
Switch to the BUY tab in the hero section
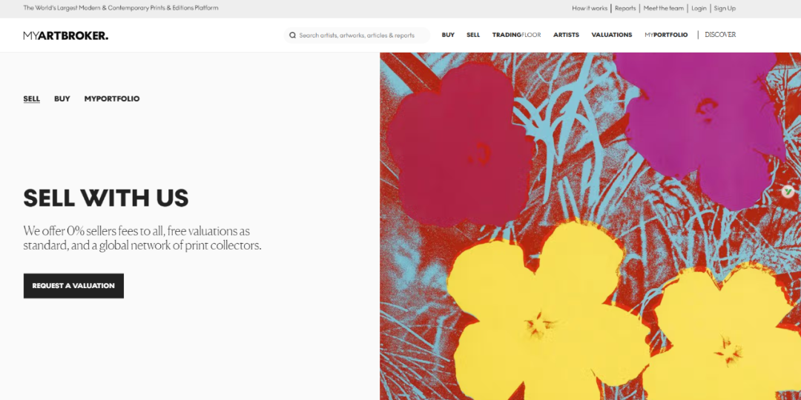tap(62, 99)
